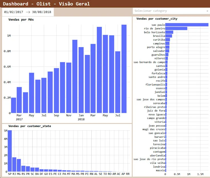This screenshot has height=178, width=210.
Task: Click the sao jose dos campos label
Action: [151, 99]
